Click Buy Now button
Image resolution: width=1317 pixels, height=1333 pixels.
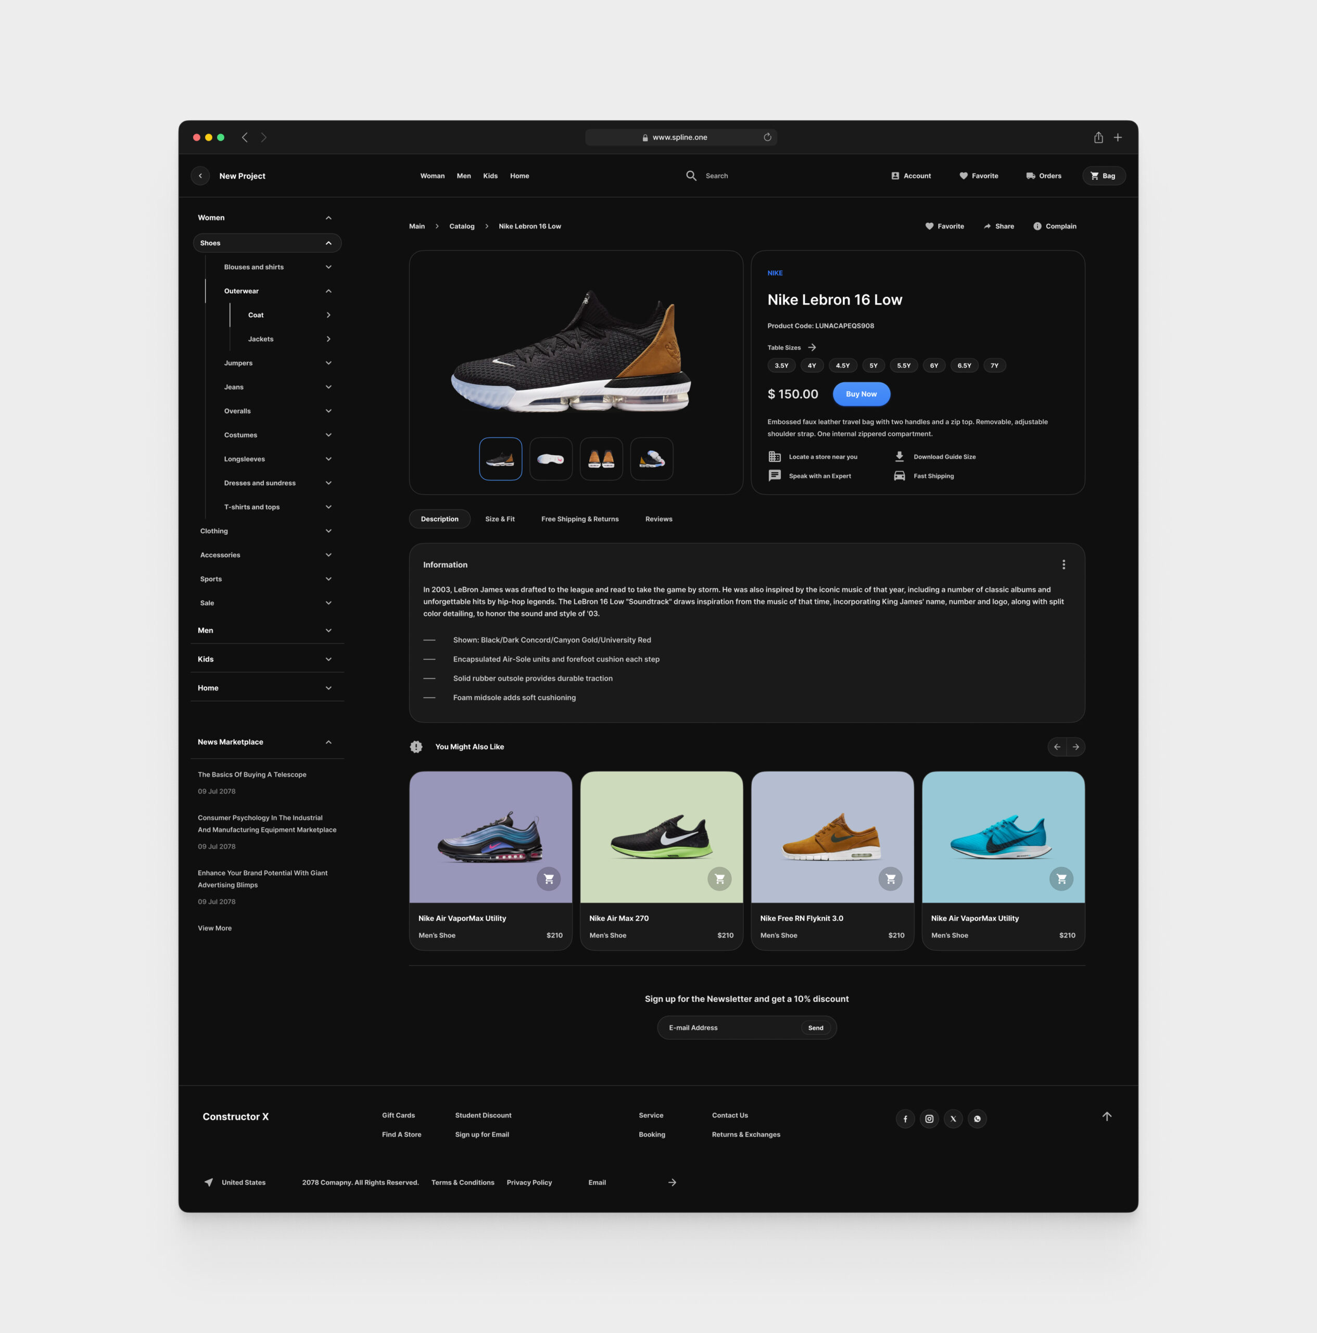[861, 394]
